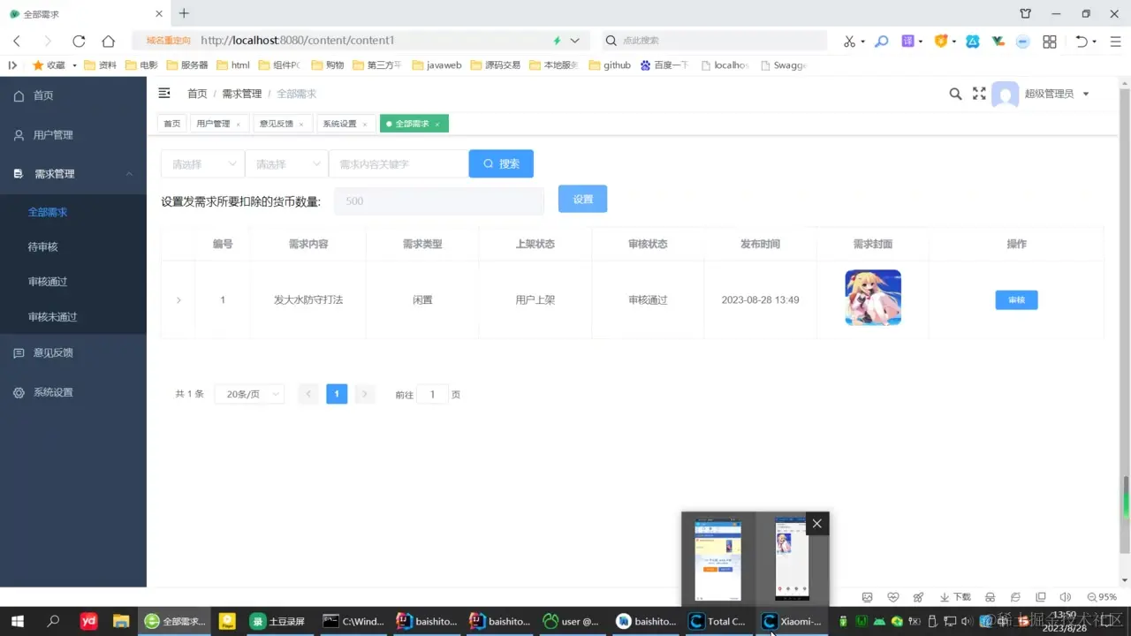Focus the 需求内容关键字 search field

point(399,164)
